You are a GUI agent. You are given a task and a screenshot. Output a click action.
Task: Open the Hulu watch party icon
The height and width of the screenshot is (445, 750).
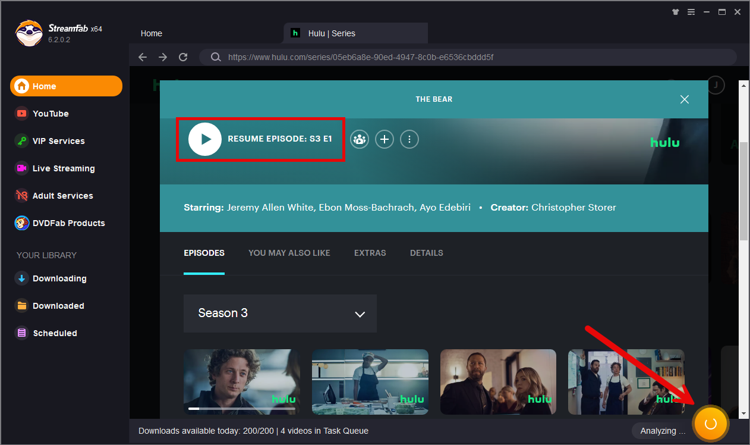(x=359, y=139)
